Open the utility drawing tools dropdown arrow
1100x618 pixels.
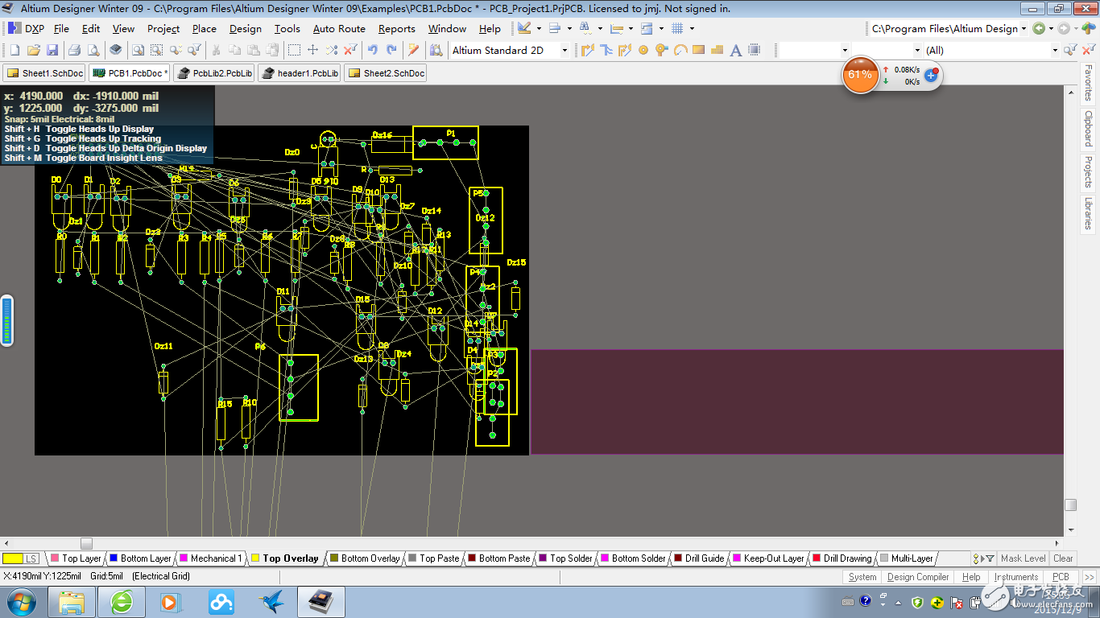coord(537,28)
